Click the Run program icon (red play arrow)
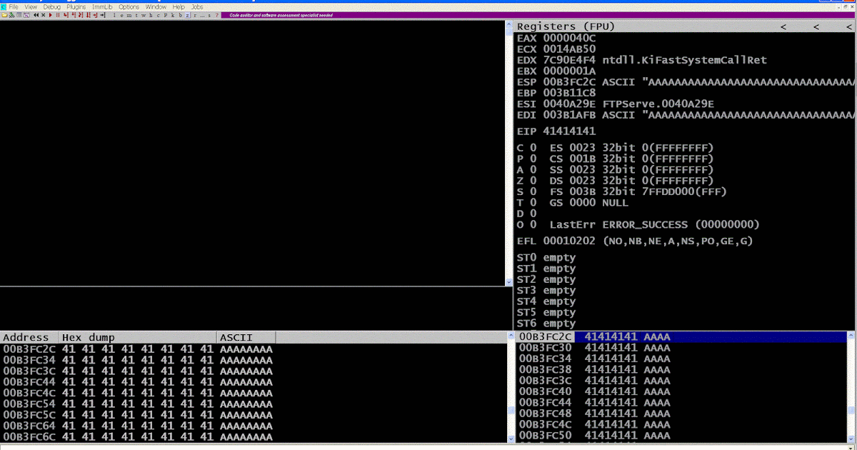This screenshot has height=450, width=857. click(51, 15)
